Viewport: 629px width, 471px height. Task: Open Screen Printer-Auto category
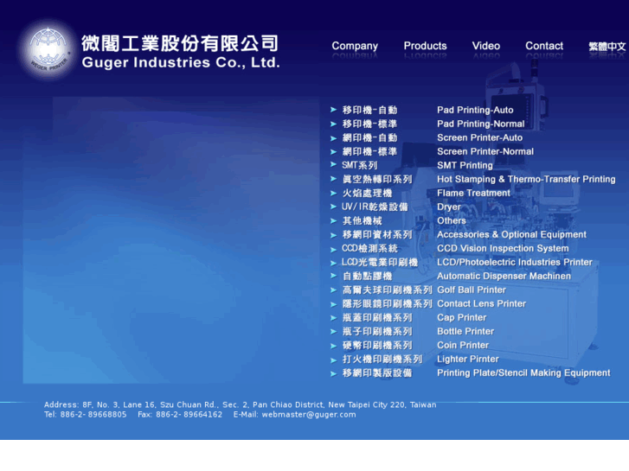[480, 137]
